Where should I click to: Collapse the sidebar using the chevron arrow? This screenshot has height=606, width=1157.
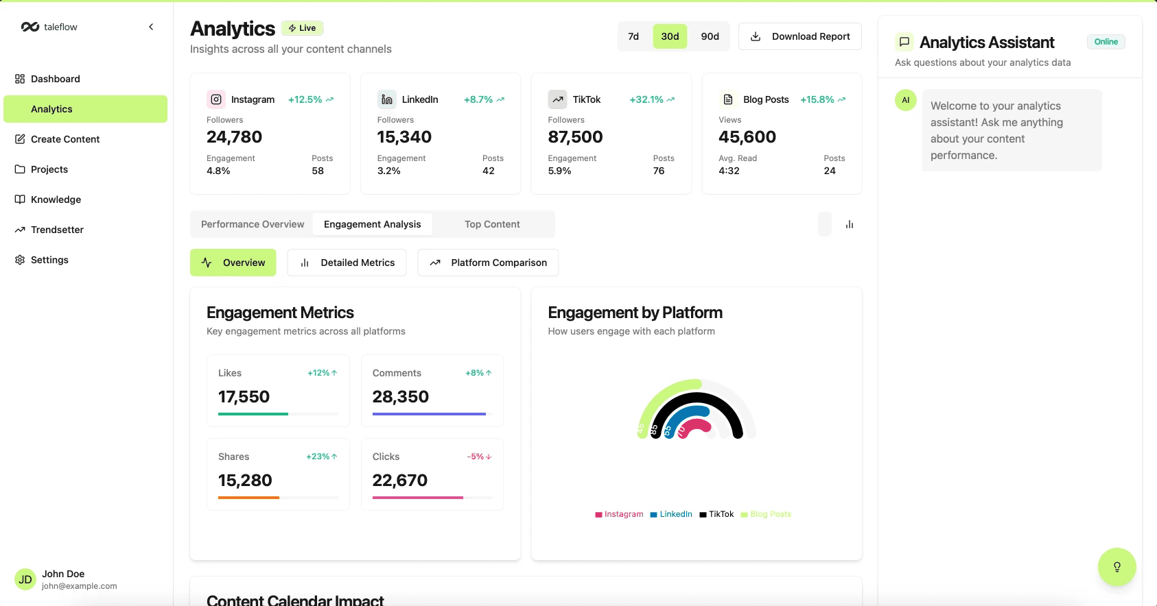pyautogui.click(x=151, y=27)
